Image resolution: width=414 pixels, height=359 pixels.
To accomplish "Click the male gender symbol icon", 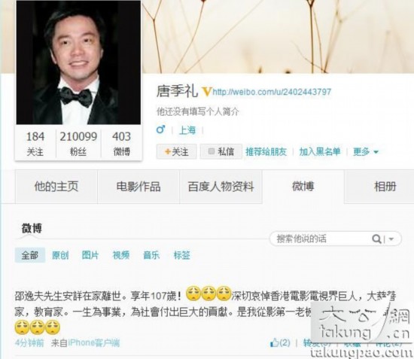I will 160,129.
